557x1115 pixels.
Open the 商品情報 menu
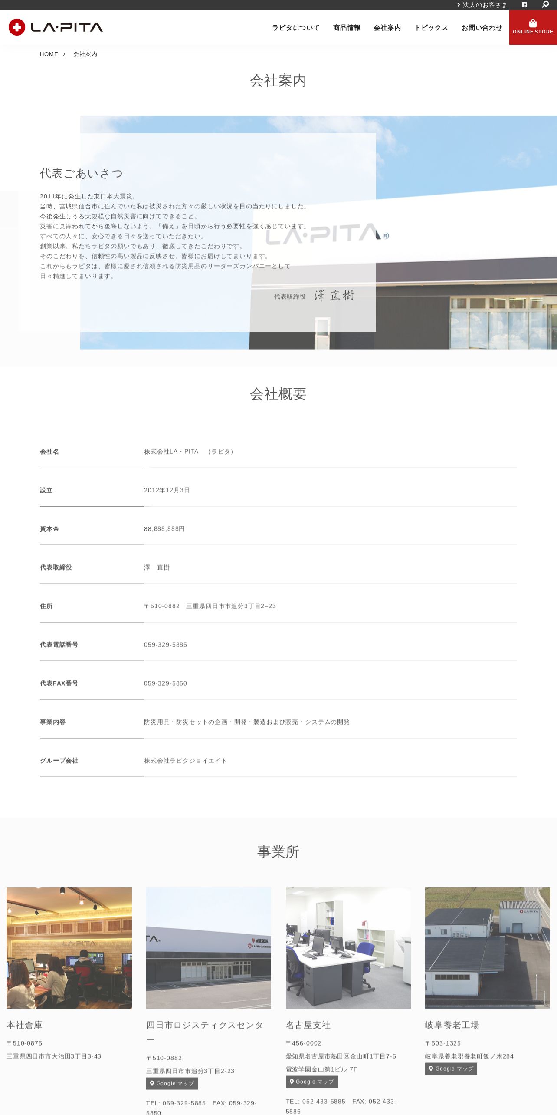pyautogui.click(x=347, y=28)
